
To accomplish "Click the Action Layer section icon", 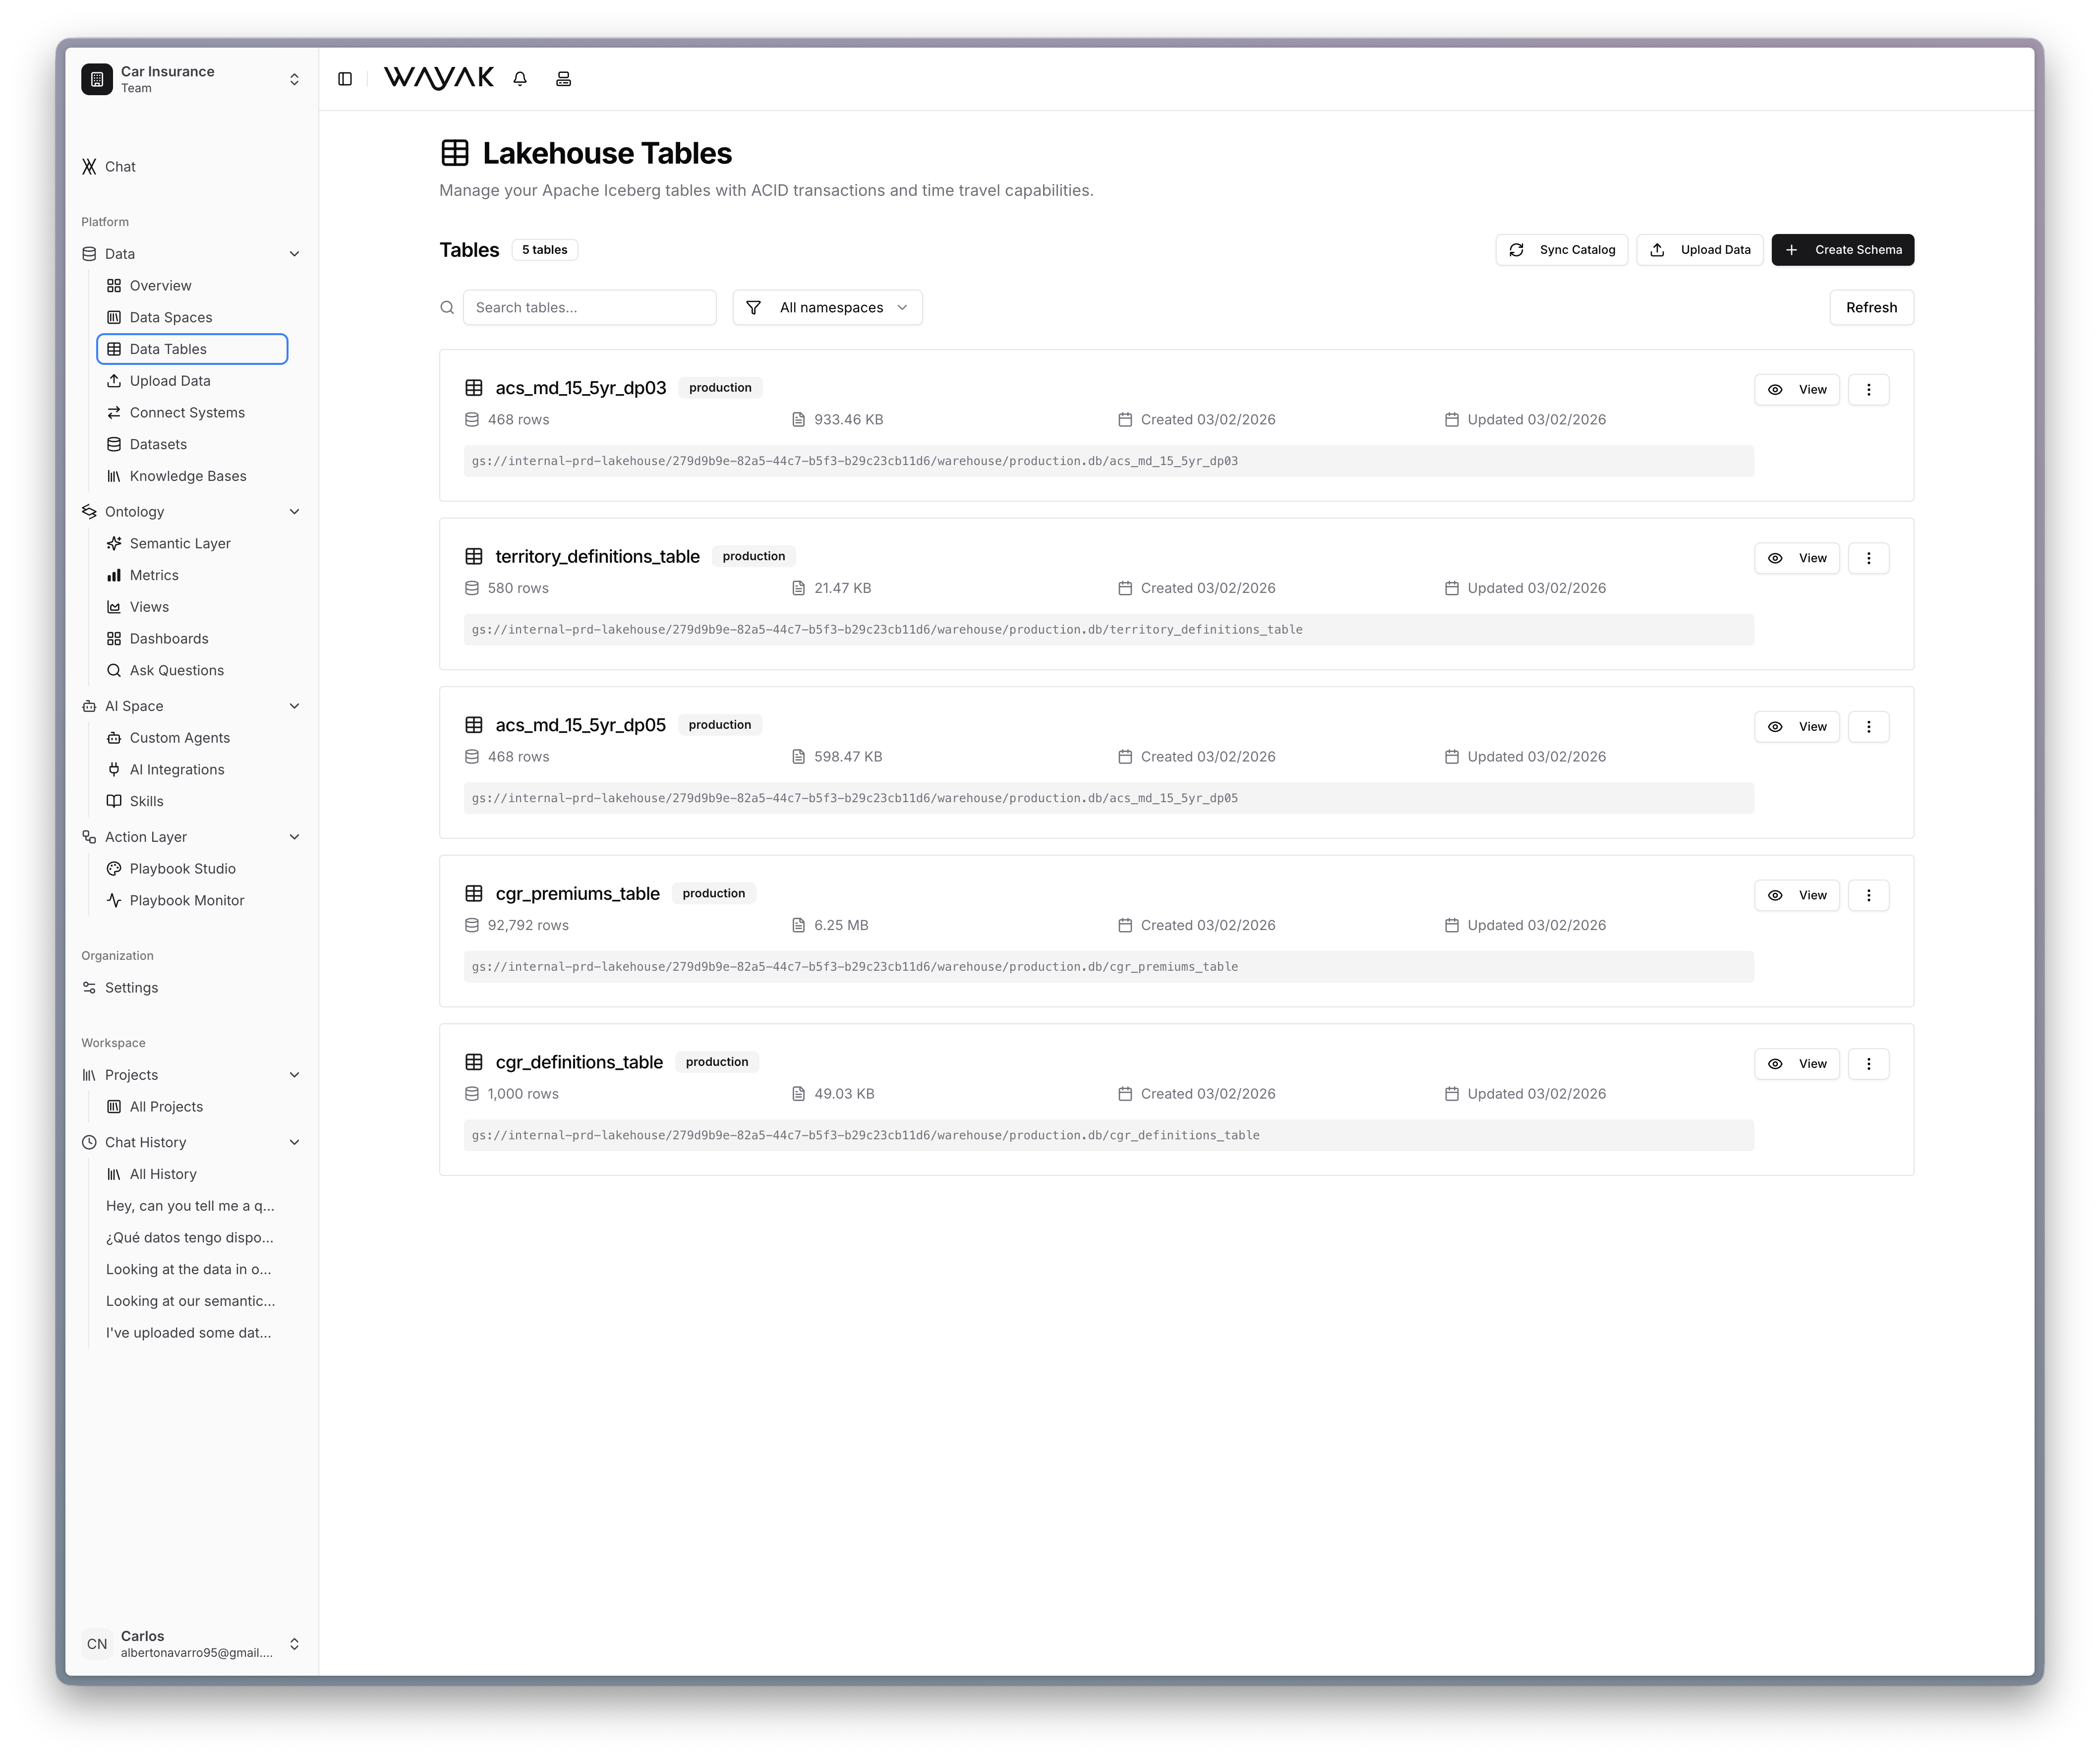I will pos(89,837).
